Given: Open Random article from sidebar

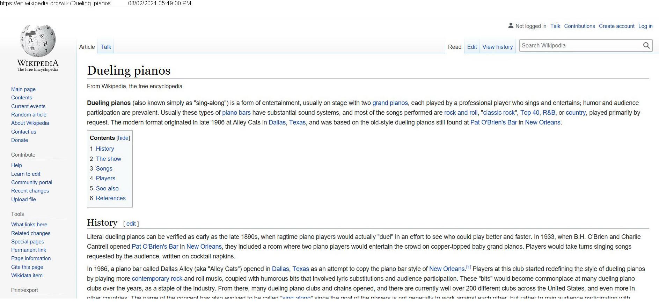Looking at the screenshot, I should [29, 115].
